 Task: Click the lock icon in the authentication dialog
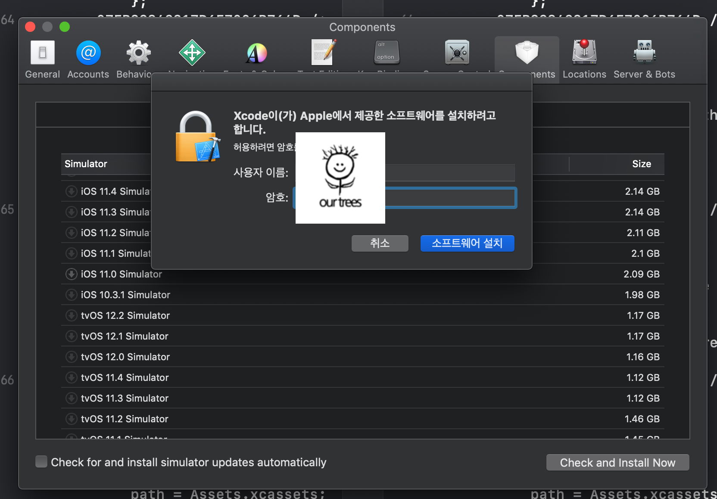(x=198, y=137)
